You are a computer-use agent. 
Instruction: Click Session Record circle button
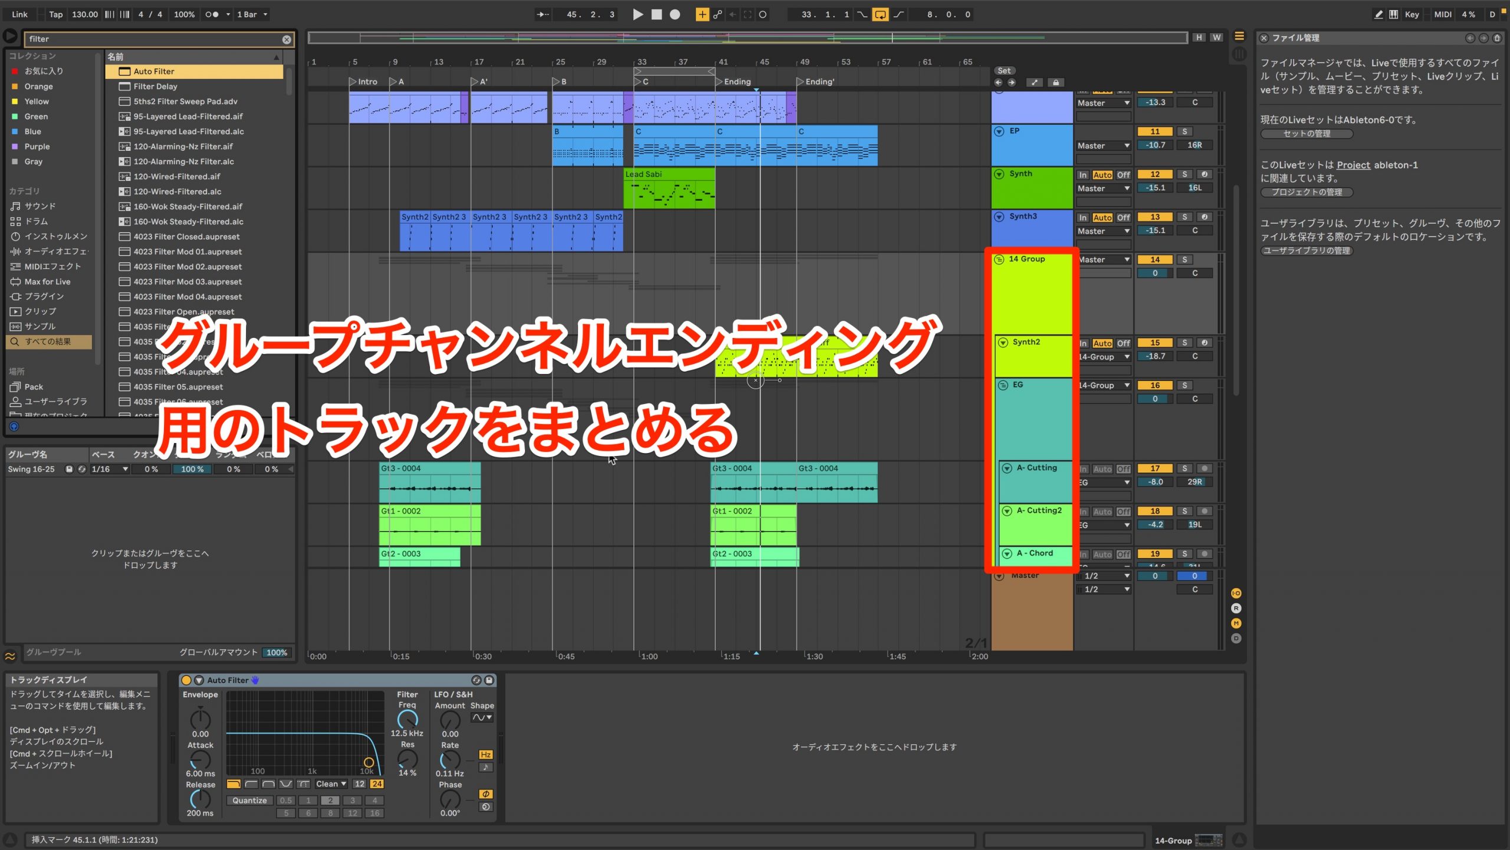(763, 14)
